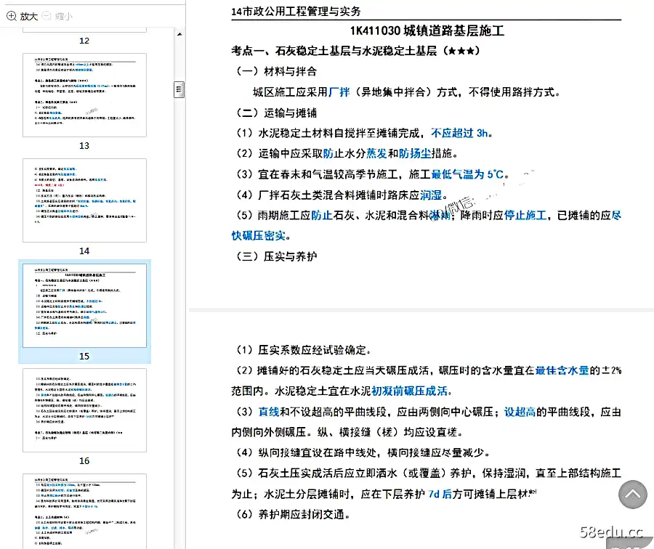
Task: Click page number label 12
Action: 84,41
